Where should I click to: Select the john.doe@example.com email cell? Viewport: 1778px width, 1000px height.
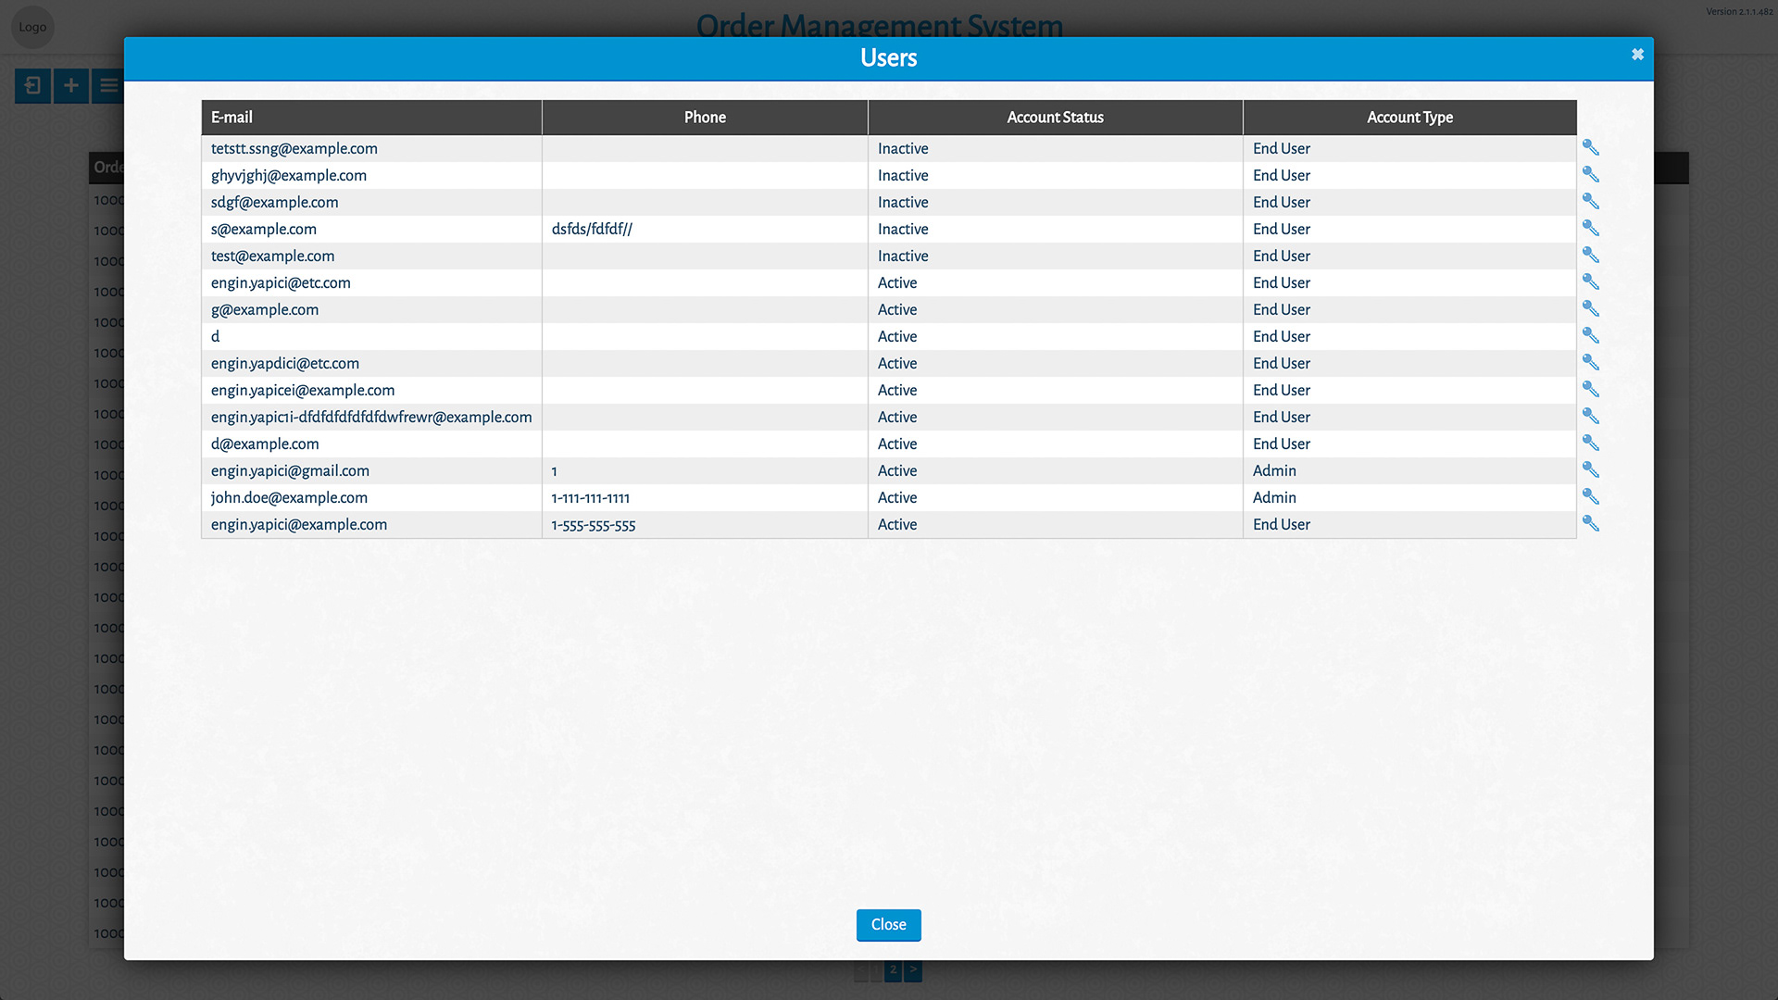click(289, 498)
